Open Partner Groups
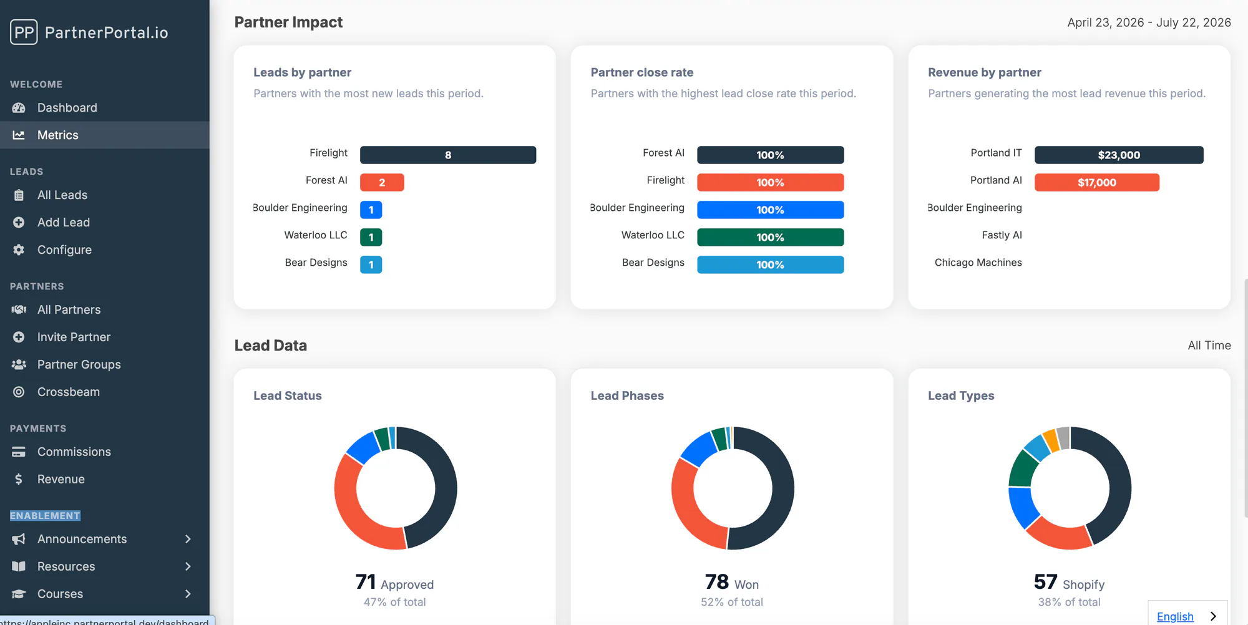 (x=105, y=365)
